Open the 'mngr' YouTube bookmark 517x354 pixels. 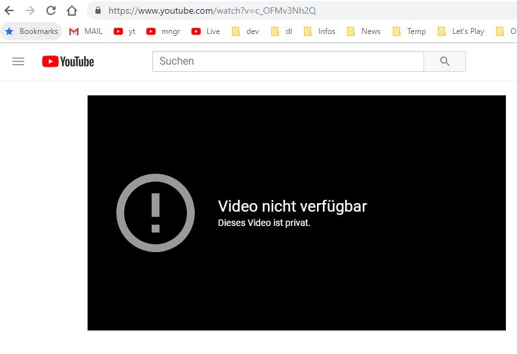[163, 31]
